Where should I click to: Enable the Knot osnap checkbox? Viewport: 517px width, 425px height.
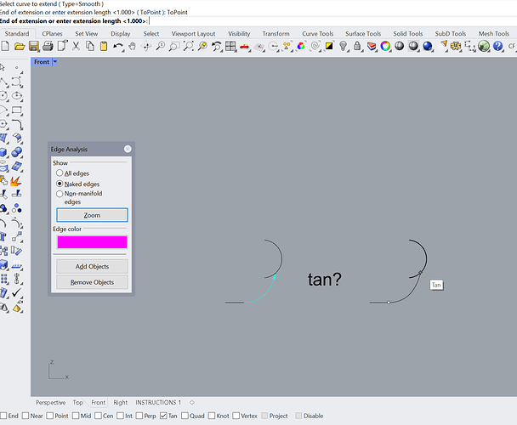click(212, 416)
